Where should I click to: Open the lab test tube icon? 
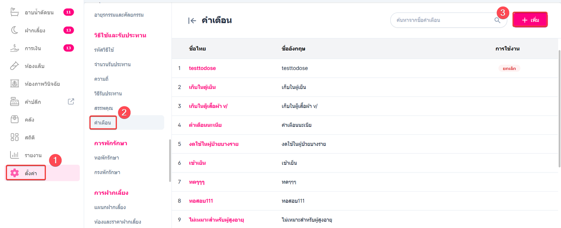point(14,66)
